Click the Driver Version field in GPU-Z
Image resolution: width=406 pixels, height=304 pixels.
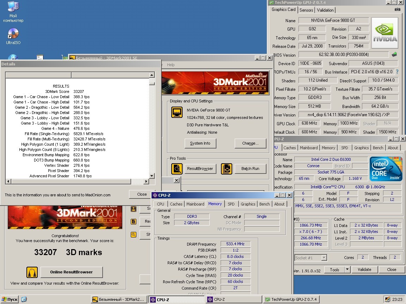(x=348, y=114)
